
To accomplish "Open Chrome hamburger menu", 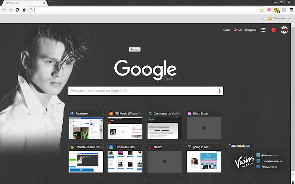I will pyautogui.click(x=291, y=10).
